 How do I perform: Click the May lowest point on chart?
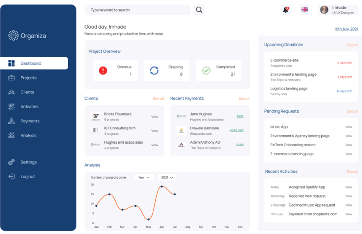(x=148, y=219)
